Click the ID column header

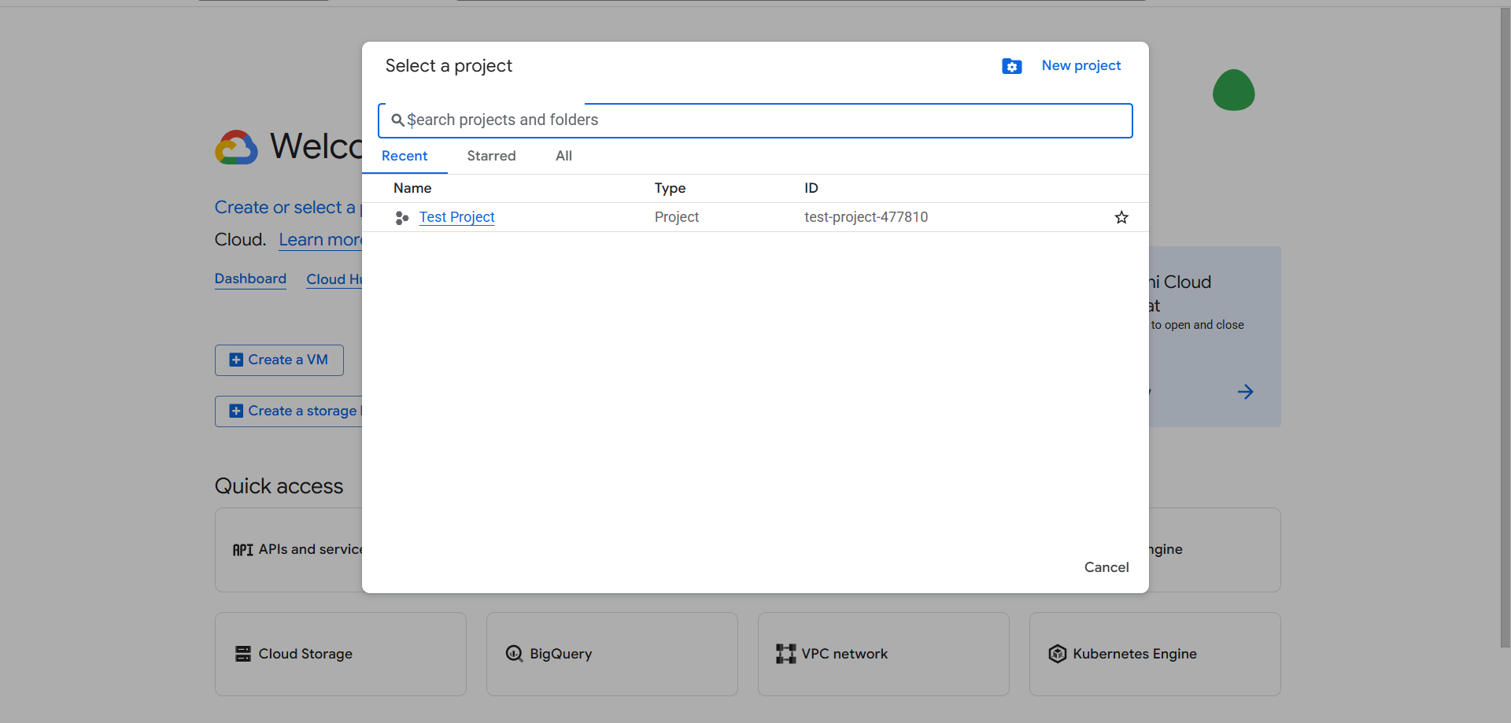811,188
